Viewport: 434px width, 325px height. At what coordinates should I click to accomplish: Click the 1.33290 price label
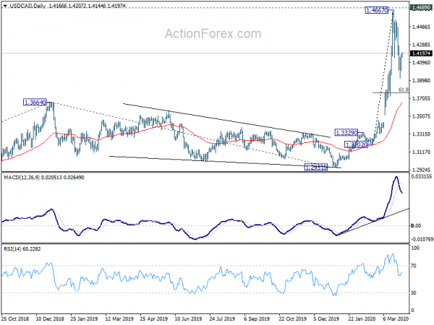point(346,133)
